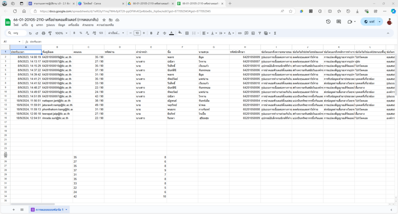Image resolution: width=398 pixels, height=214 pixels.
Task: Select sheet tab การตอบแบบฟอร์ม 1
Action: (49, 210)
